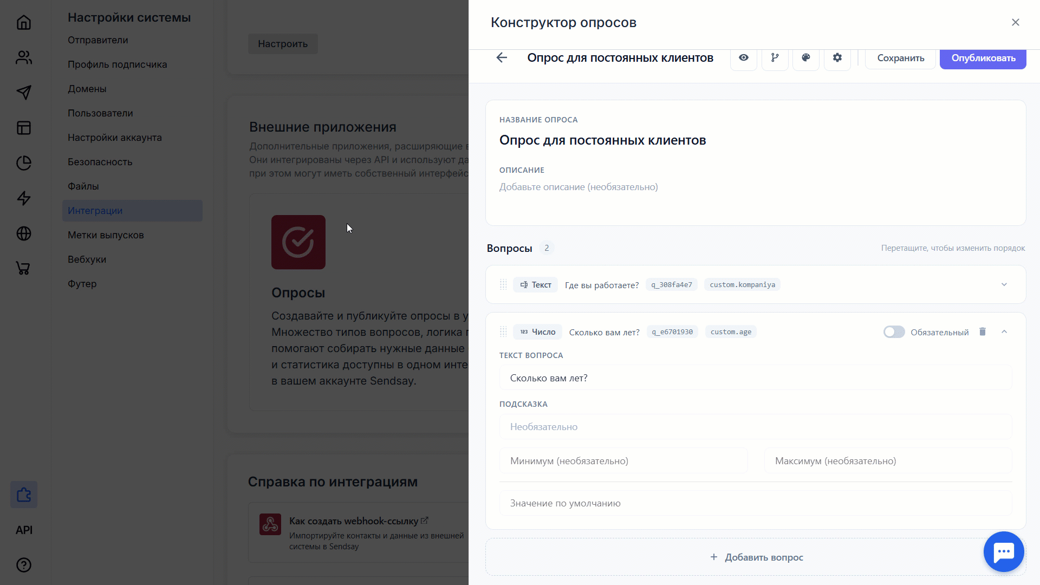
Task: Click the webhook help article icon
Action: point(270,524)
